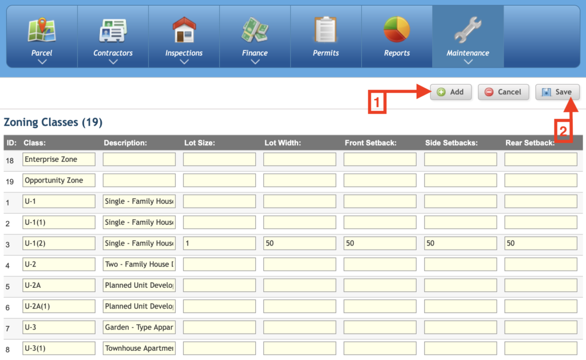The image size is (586, 360).
Task: Open the Permits clipboard icon
Action: (326, 30)
